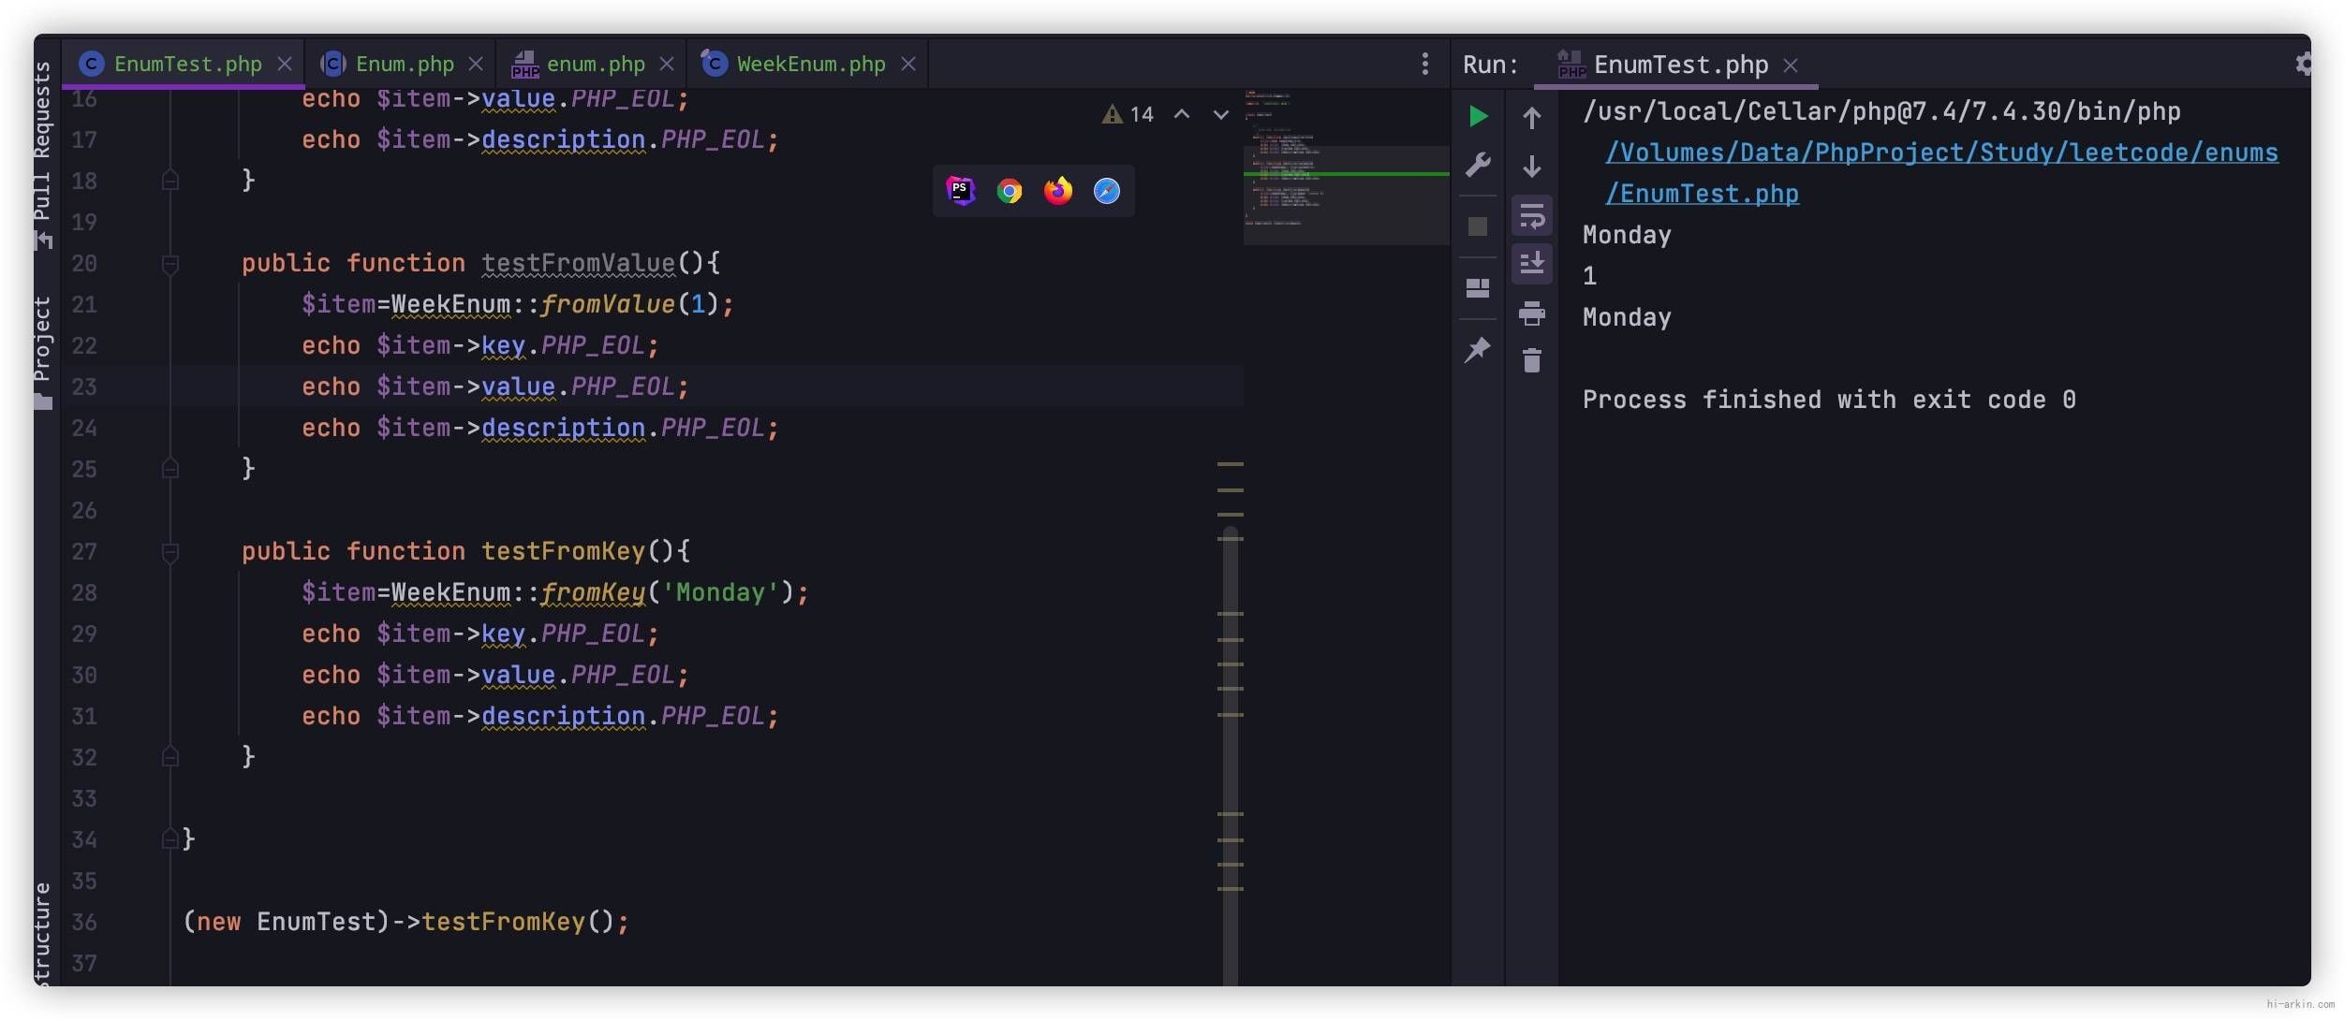Viewport: 2345px width, 1020px height.
Task: Click the php binary path line in console
Action: pyautogui.click(x=1881, y=111)
